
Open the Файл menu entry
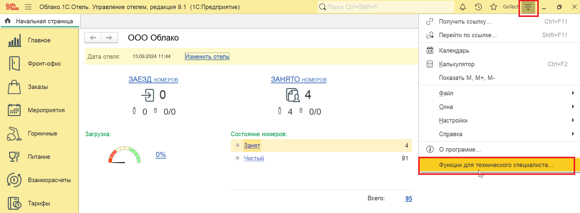click(499, 93)
